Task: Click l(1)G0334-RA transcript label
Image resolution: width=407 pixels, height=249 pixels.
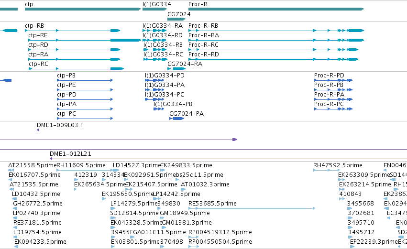Action: [x=163, y=26]
